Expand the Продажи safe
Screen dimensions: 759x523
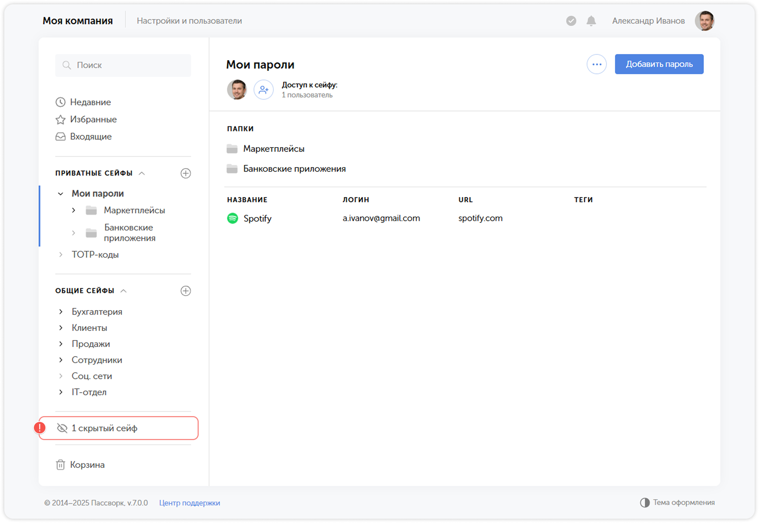(61, 344)
